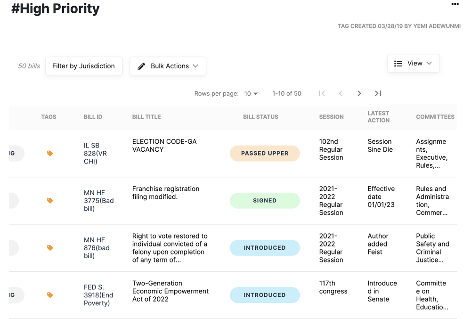Click the tag icon for FED S. 3918
Image resolution: width=471 pixels, height=319 pixels.
(x=50, y=295)
